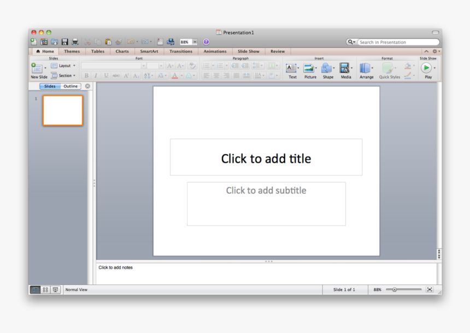Click the Search in Presentation field
The width and height of the screenshot is (470, 333).
coord(397,42)
